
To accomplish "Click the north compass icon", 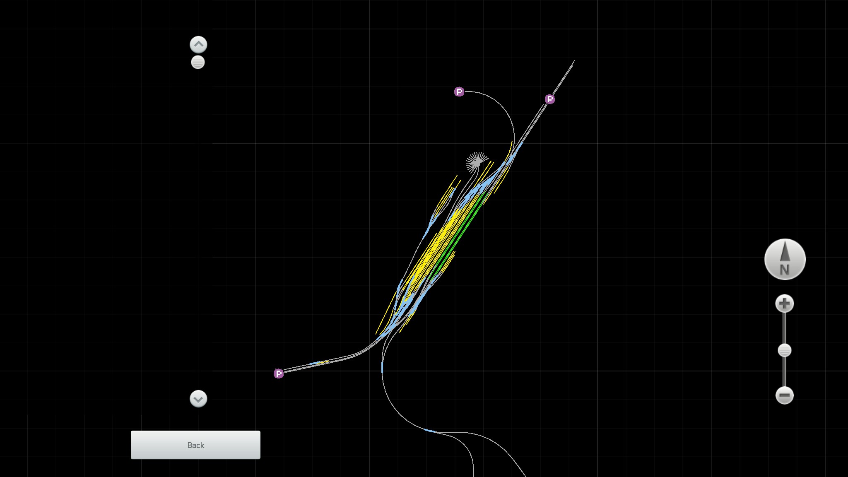I will pos(785,259).
